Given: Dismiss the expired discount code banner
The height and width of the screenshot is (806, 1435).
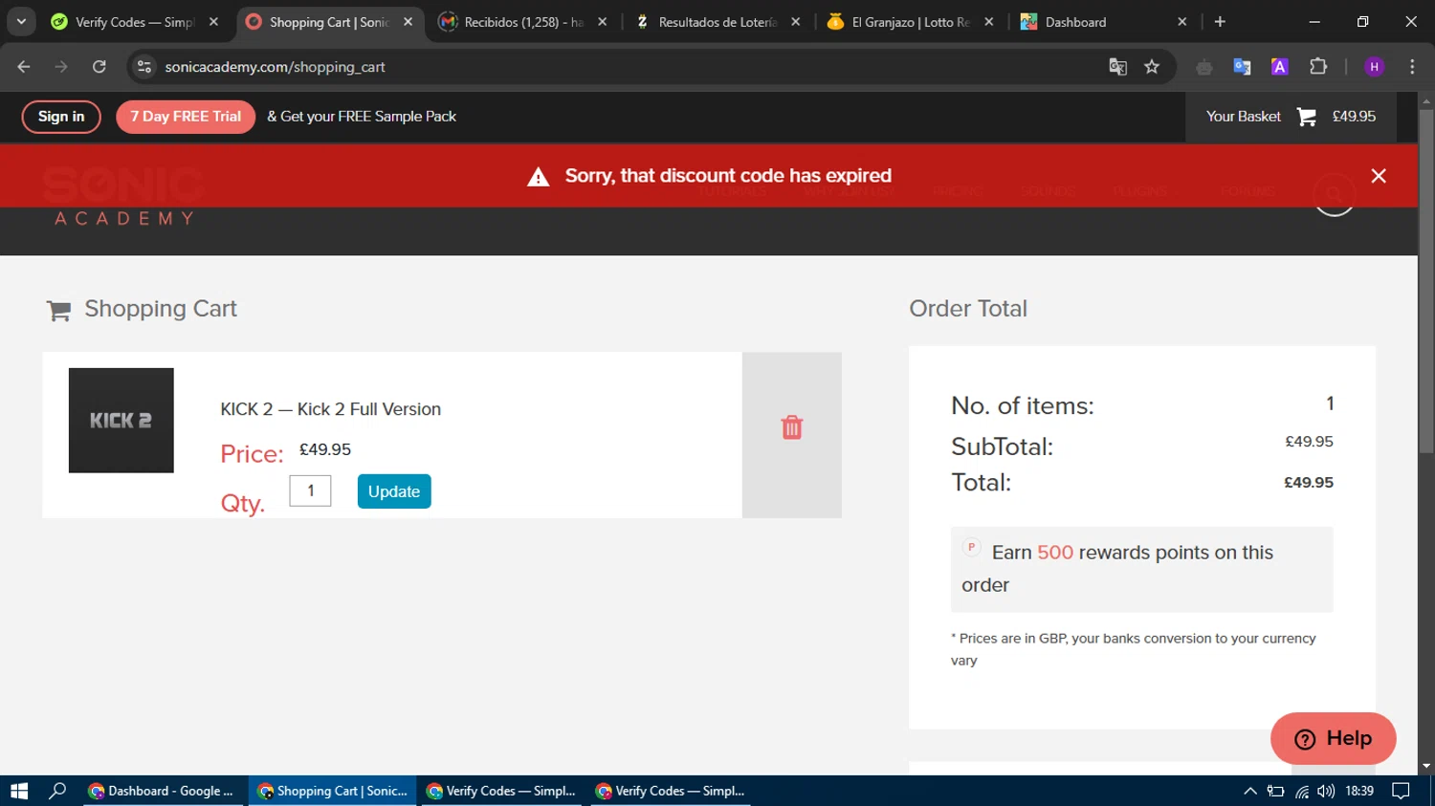Looking at the screenshot, I should pos(1379,176).
